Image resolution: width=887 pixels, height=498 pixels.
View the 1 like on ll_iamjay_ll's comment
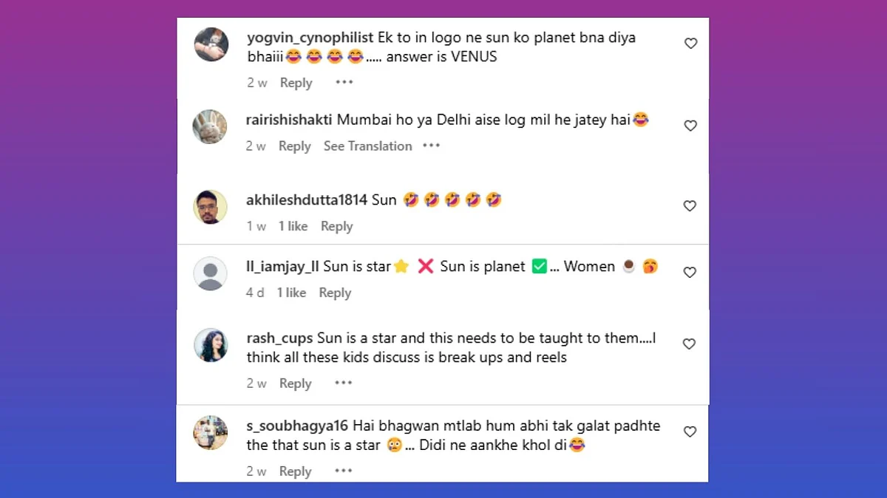[x=291, y=293]
